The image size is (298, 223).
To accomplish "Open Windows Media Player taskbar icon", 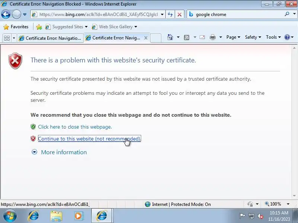I will tap(78, 216).
